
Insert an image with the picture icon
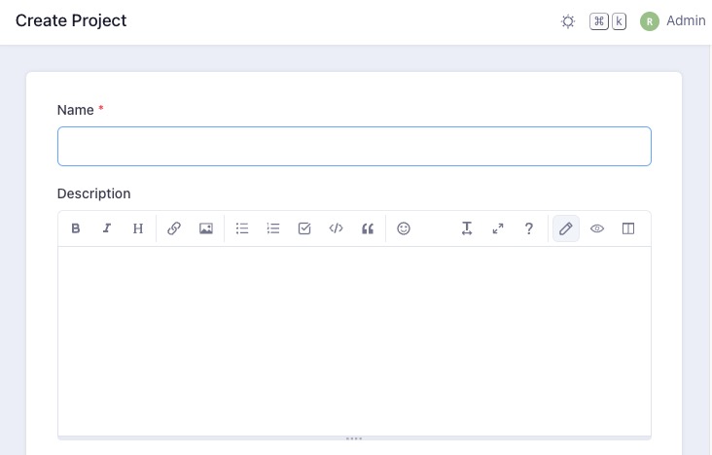pos(206,228)
